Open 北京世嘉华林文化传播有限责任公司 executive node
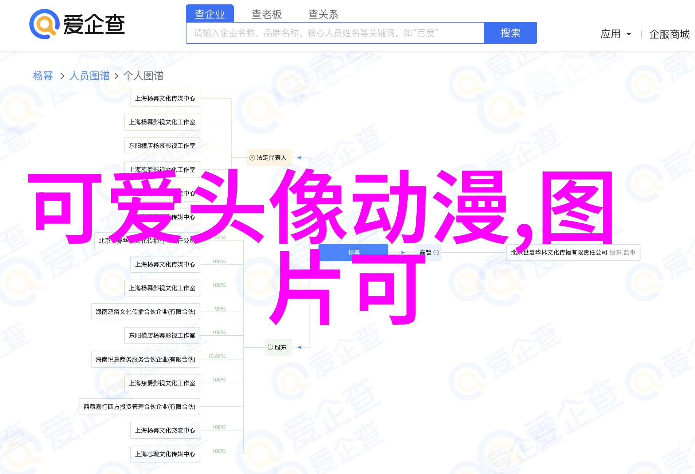695x474 pixels. (573, 252)
